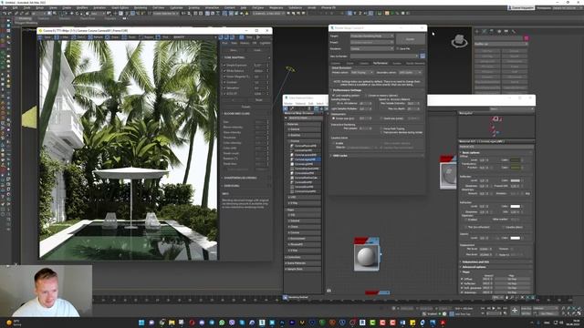Open the Modify panel in the command panel
Viewport: 584px width, 328px height.
pos(485,31)
